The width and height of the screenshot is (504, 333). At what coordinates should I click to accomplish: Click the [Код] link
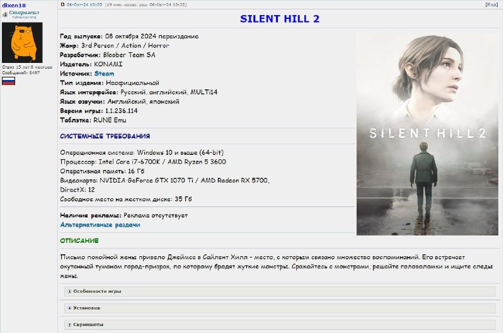tap(491, 4)
